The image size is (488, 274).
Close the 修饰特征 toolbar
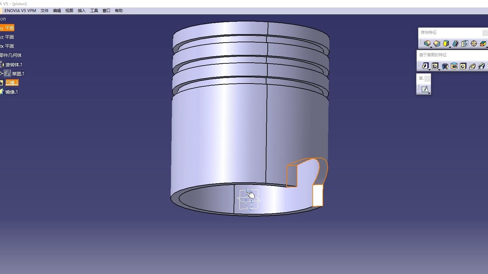click(485, 33)
